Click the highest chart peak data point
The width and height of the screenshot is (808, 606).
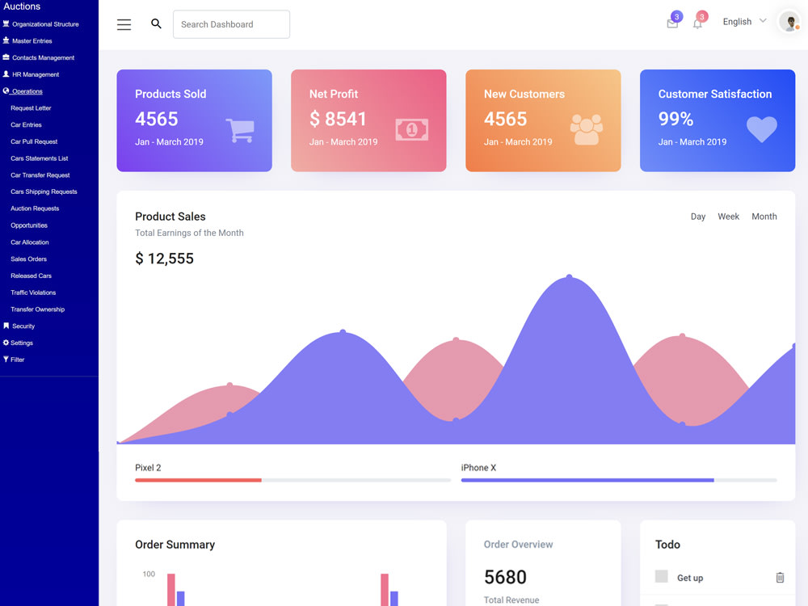point(570,277)
